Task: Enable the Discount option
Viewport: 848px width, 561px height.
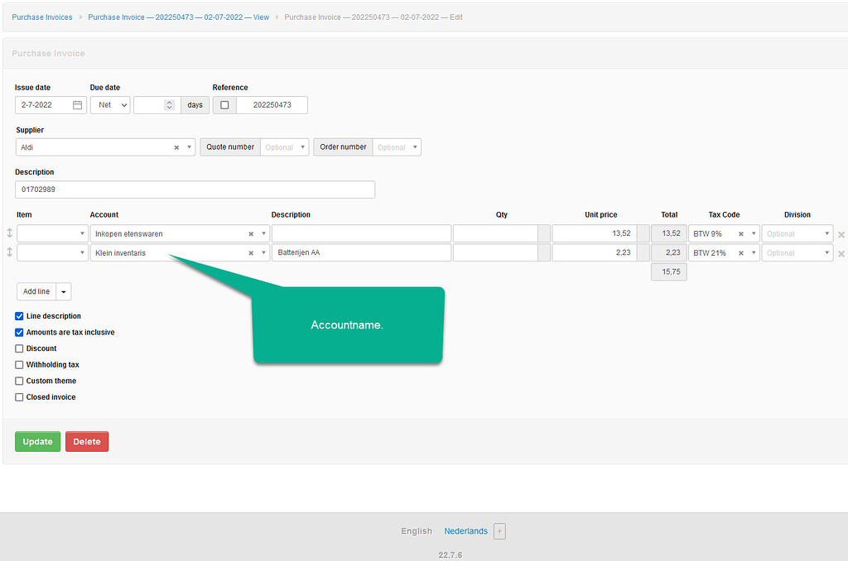Action: 19,348
